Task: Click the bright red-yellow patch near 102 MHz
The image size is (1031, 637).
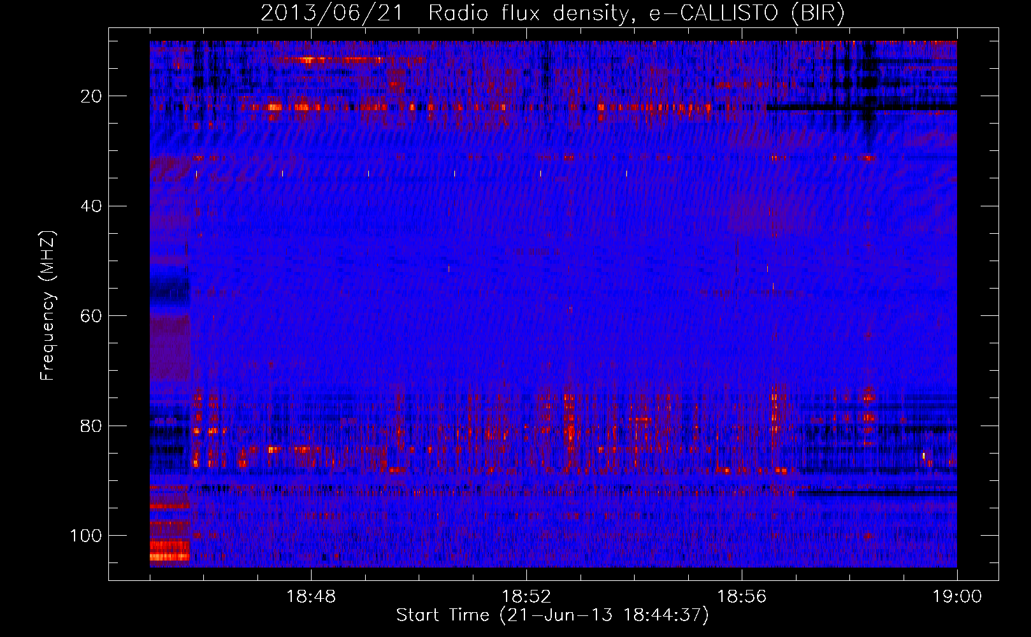Action: (169, 549)
